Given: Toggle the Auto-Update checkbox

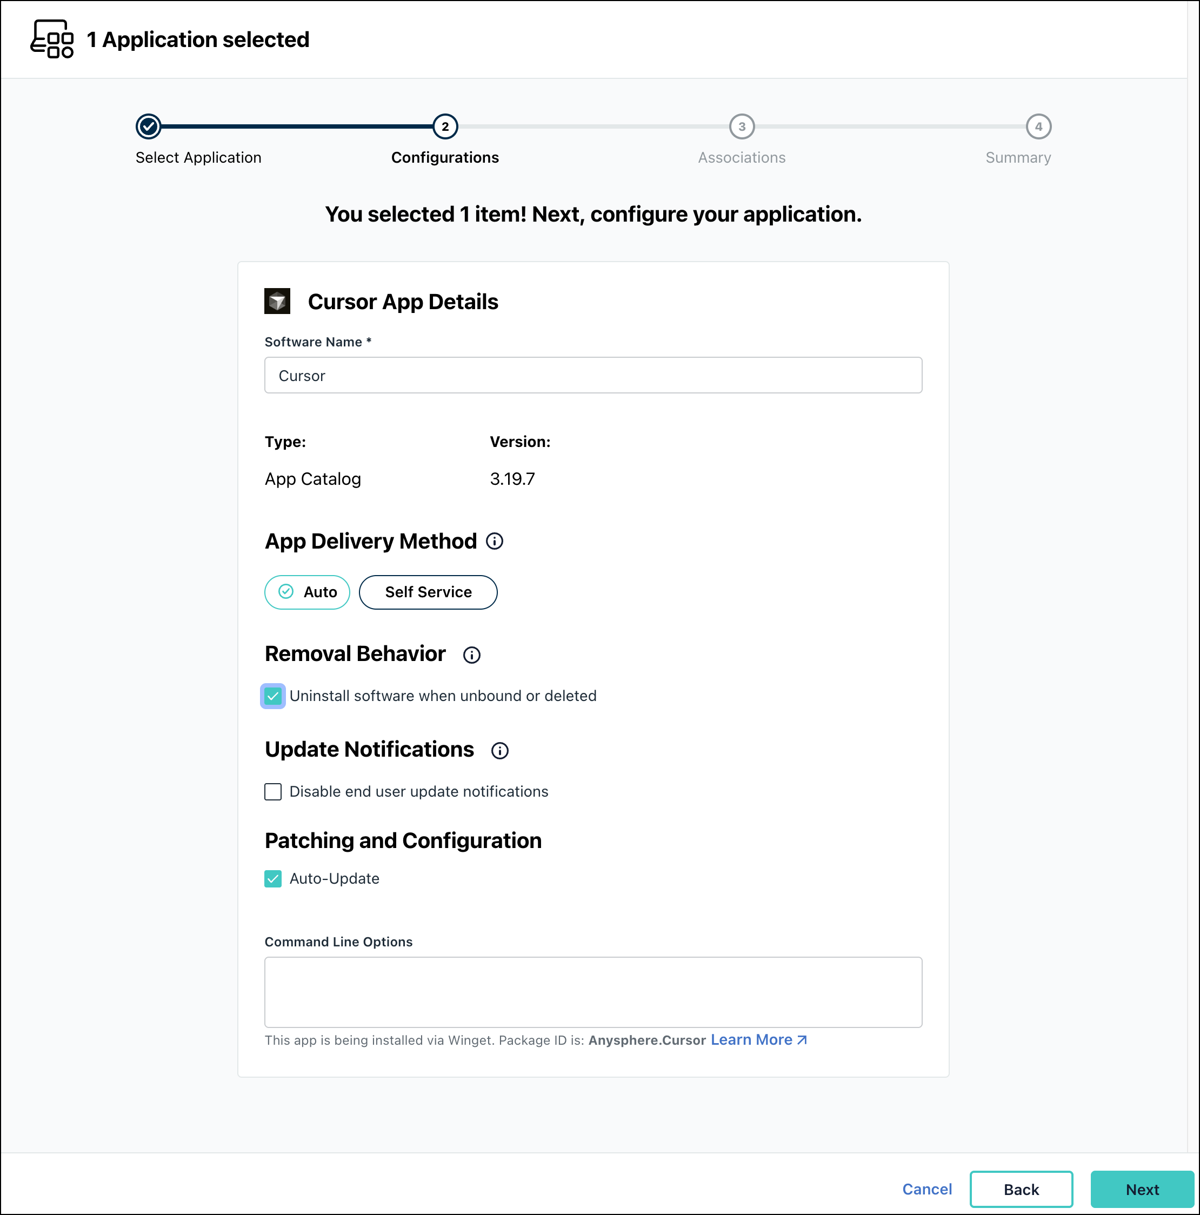Looking at the screenshot, I should point(273,879).
